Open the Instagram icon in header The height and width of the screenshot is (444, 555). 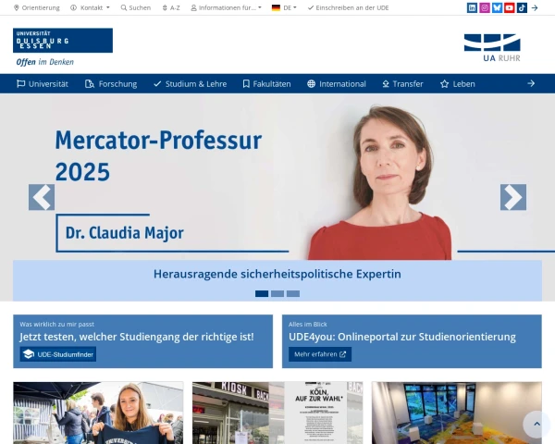pyautogui.click(x=485, y=7)
